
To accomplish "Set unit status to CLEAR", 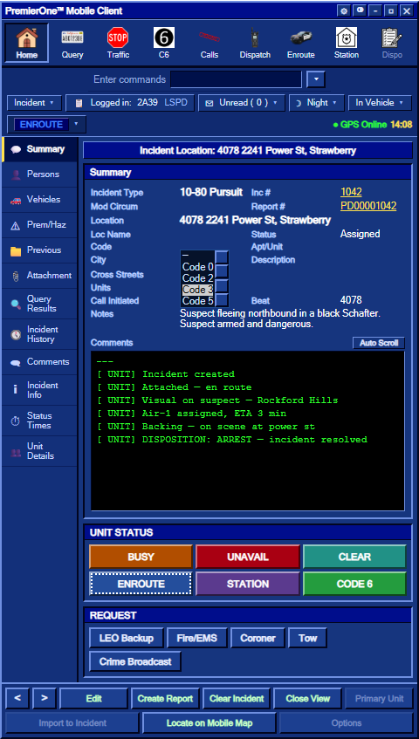I will coord(354,557).
